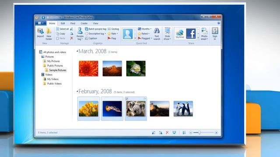Screen dimensions: 280x157
Task: Collapse the February, 2008 group
Action: (77, 92)
